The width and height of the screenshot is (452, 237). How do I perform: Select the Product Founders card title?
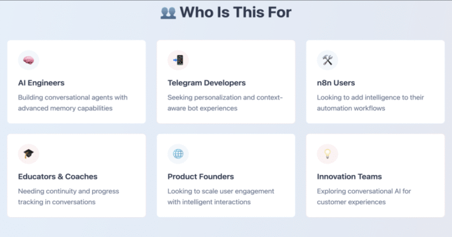point(201,177)
